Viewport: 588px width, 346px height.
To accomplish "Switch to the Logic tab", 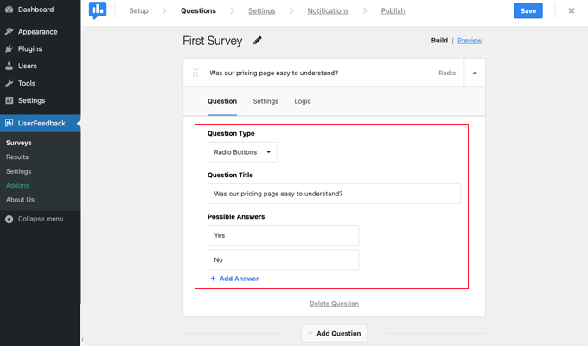I will pos(303,101).
